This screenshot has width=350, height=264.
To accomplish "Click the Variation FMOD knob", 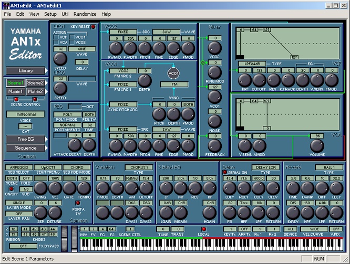I will coord(102,188).
